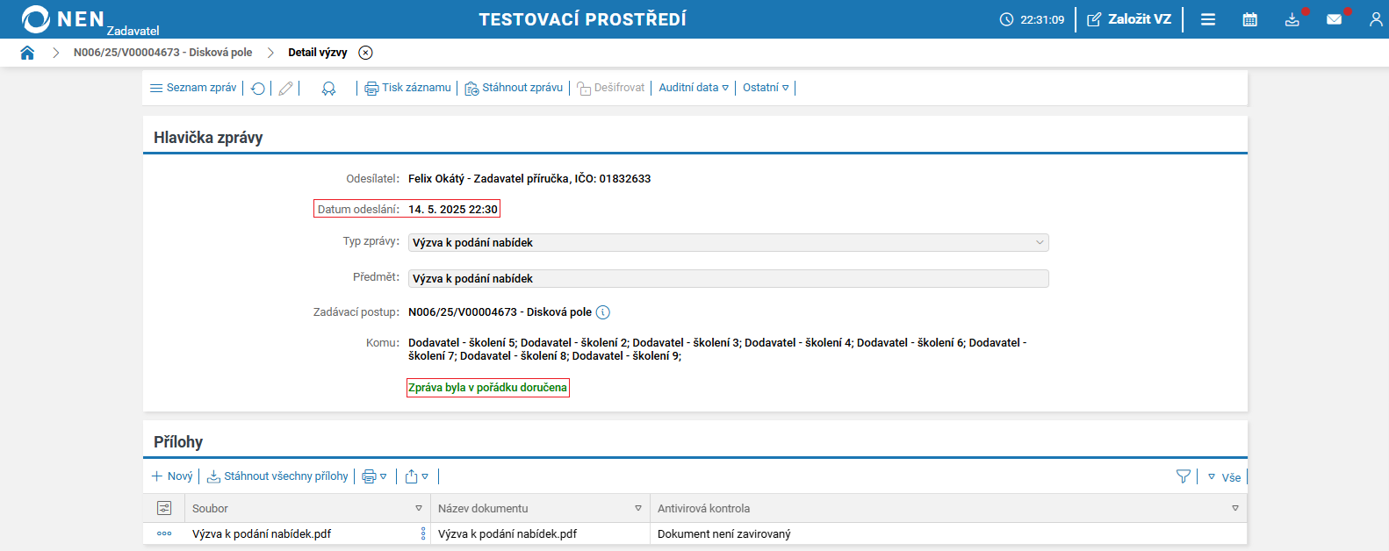Open the Typ zprávy combo box
Screen dimensions: 1389x551
[x=729, y=243]
